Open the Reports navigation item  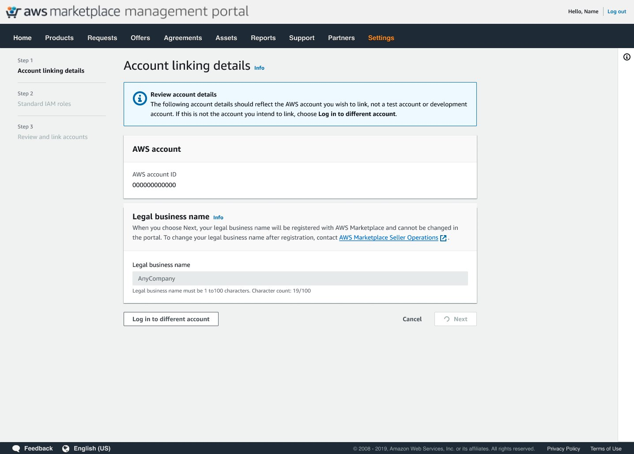coord(263,38)
